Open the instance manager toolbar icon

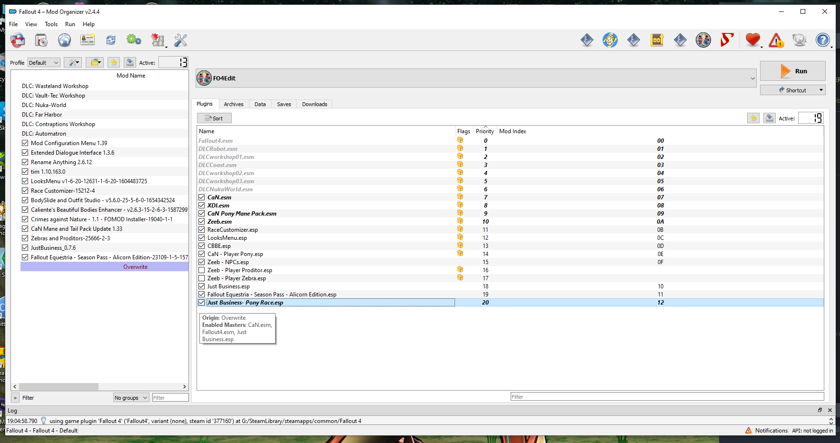[x=18, y=40]
